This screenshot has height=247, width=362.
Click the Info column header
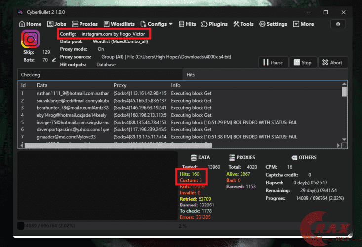coord(176,85)
